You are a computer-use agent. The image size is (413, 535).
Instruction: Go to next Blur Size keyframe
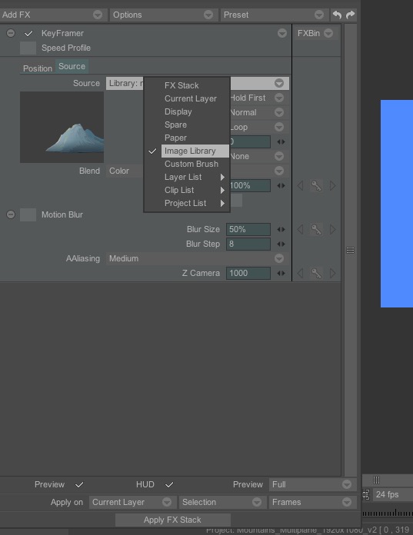pyautogui.click(x=332, y=229)
